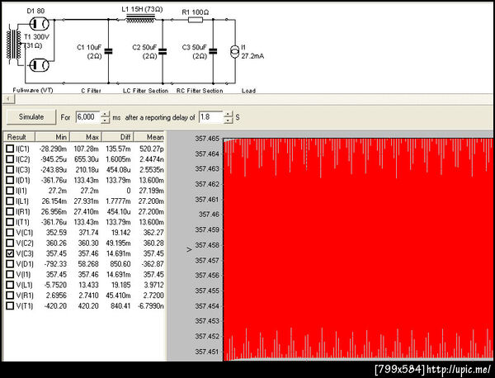
Task: Click the 357.451 y-axis tick label
Action: (207, 352)
